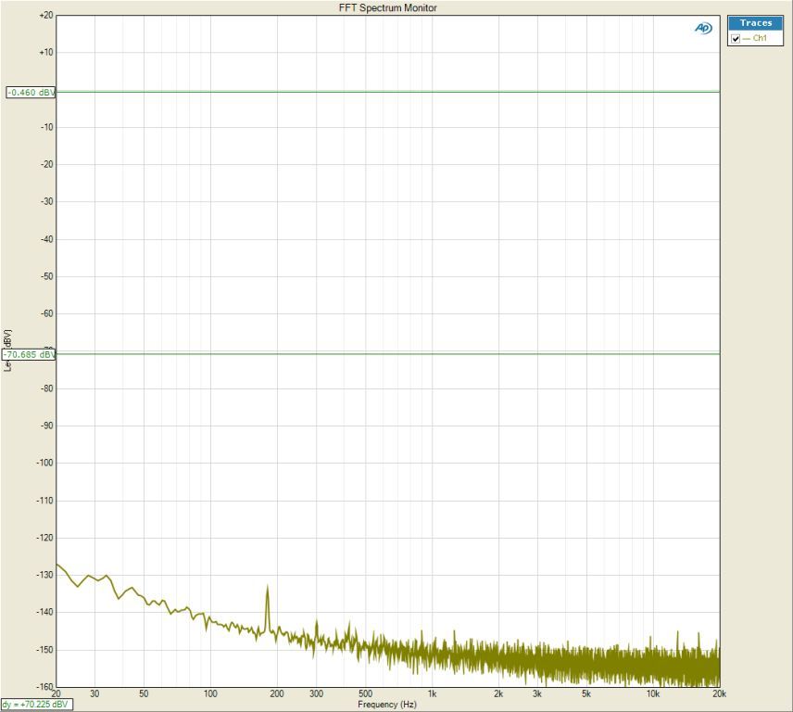Click the -160 level axis tick label
This screenshot has height=712, width=793.
click(45, 686)
